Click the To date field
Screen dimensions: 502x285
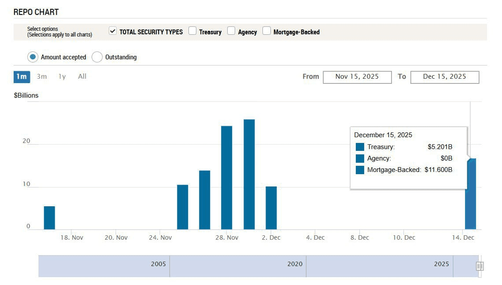click(x=444, y=77)
